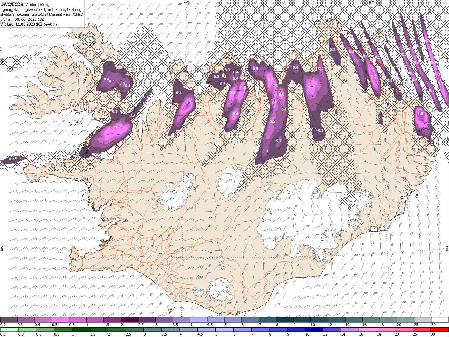
Task: Pick the deep navy blue 10 rain legend swatch
Action: pyautogui.click(x=314, y=330)
